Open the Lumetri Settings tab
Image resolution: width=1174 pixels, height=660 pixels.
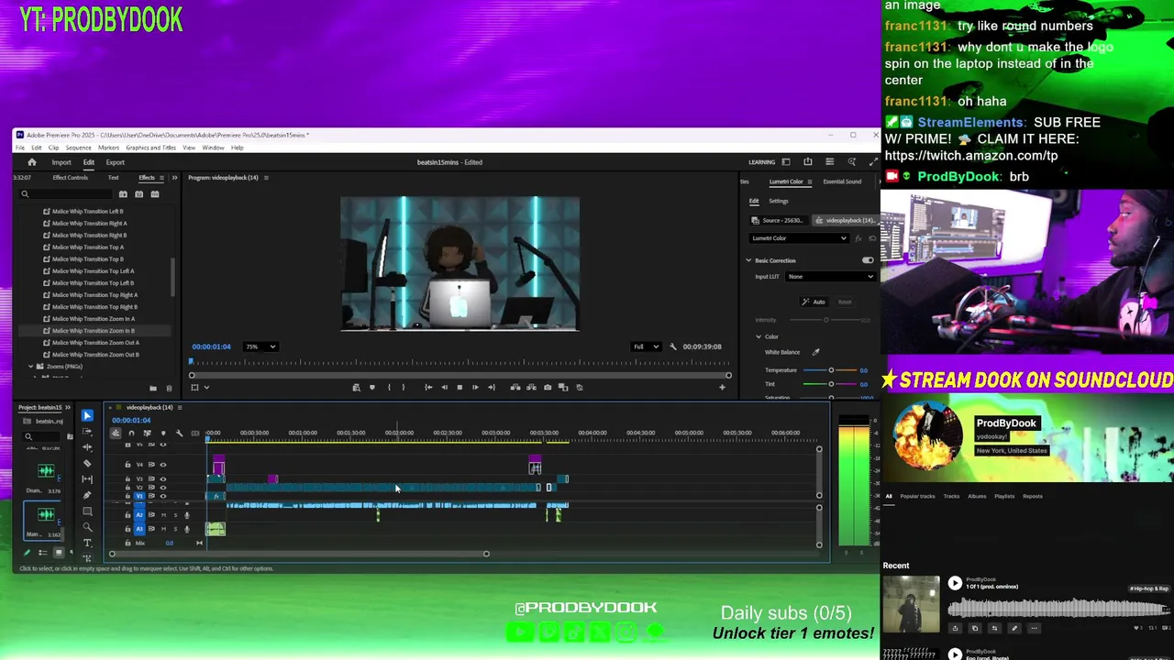click(779, 201)
